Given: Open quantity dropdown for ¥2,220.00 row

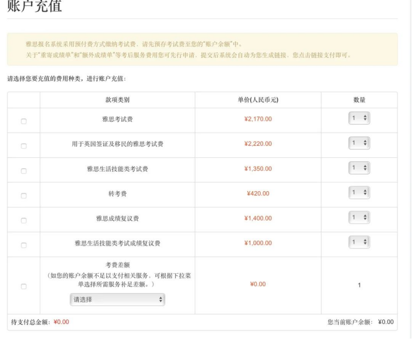Looking at the screenshot, I should point(359,143).
